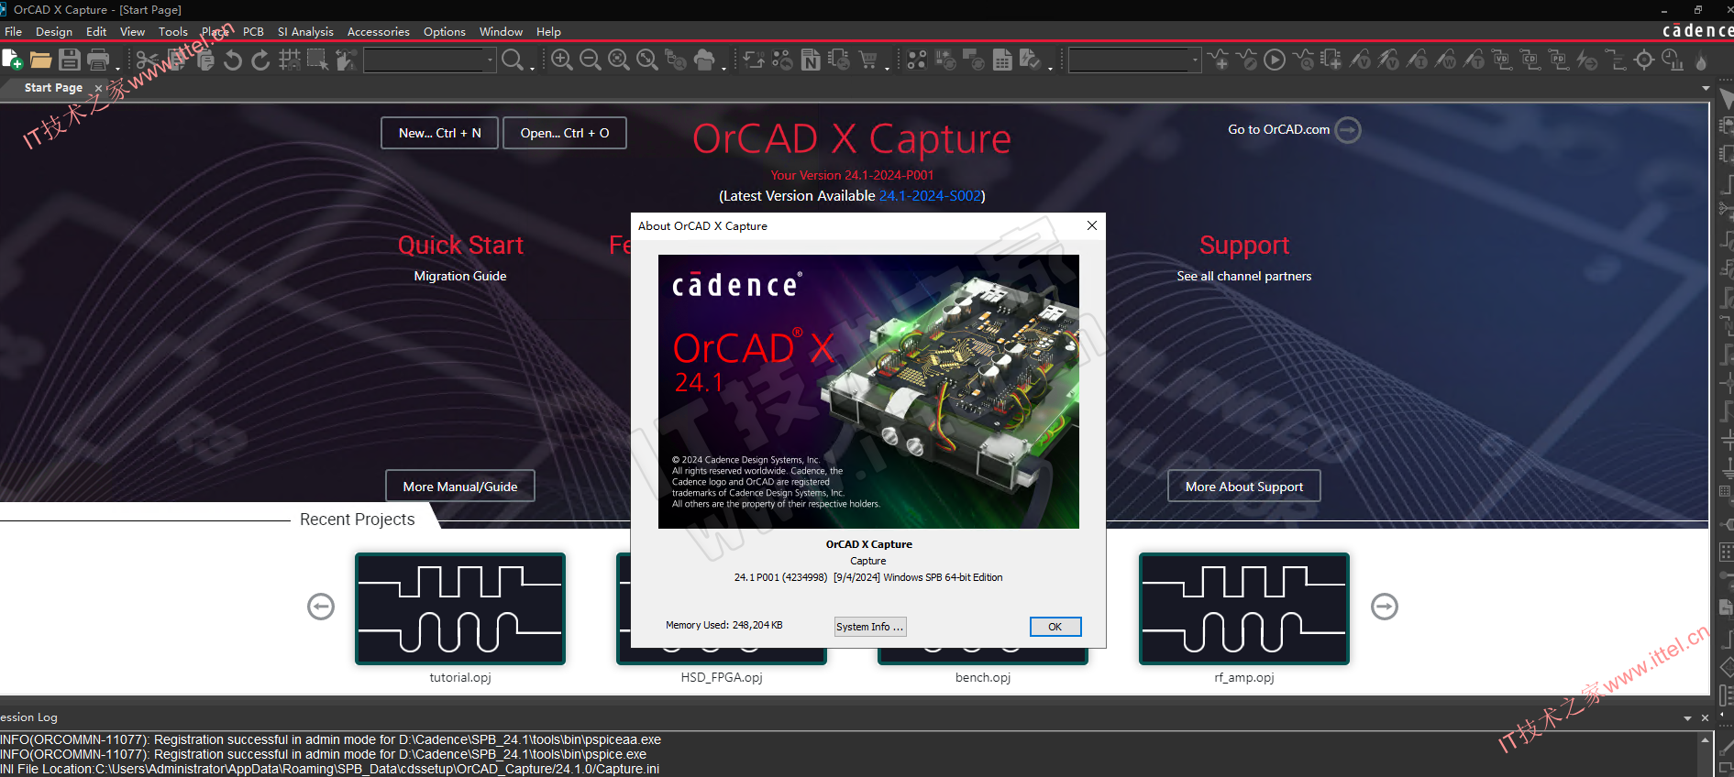
Task: Open the search text dropdown in toolbar
Action: (x=491, y=60)
